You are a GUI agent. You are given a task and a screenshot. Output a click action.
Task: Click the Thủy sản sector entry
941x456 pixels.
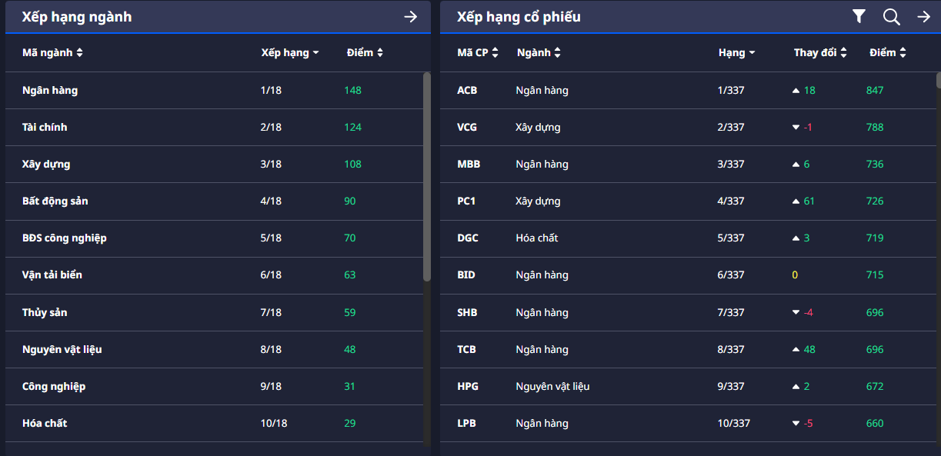(x=45, y=313)
